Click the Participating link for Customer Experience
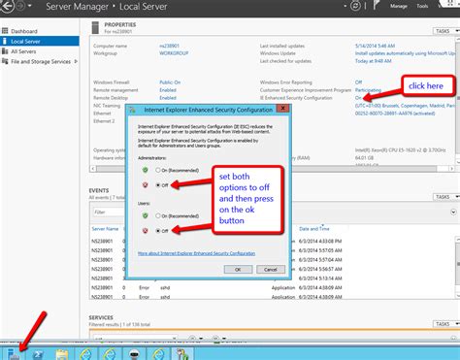Image resolution: width=460 pixels, height=360 pixels. 368,90
